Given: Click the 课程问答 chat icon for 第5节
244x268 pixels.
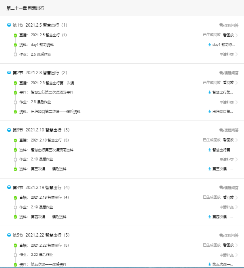Looking at the screenshot, I should (x=221, y=235).
